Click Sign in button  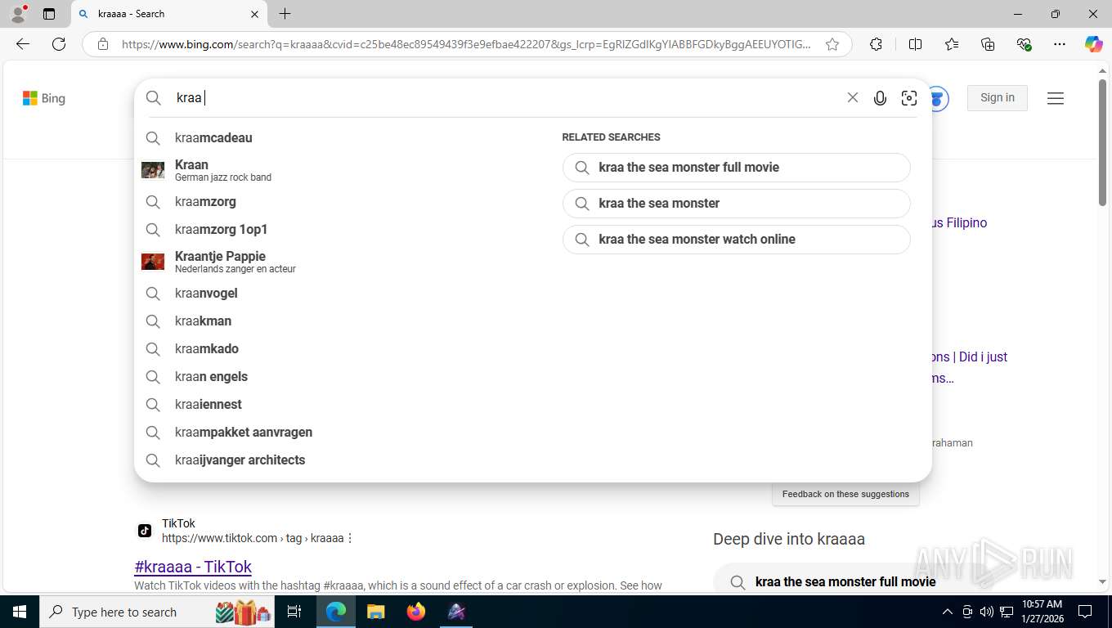click(x=998, y=97)
